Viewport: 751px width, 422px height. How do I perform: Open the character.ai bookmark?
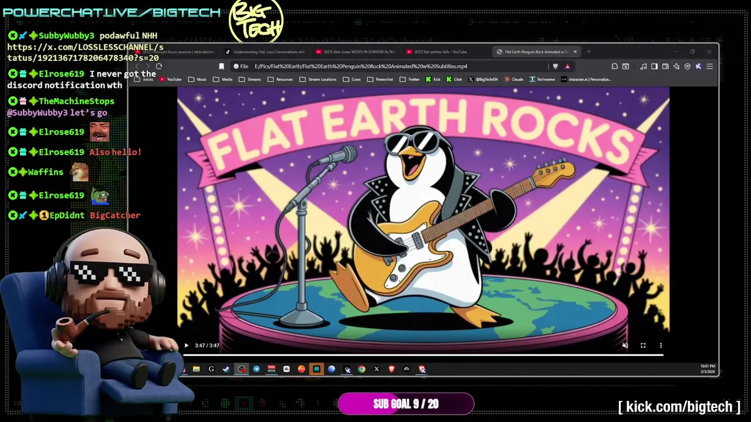point(586,79)
